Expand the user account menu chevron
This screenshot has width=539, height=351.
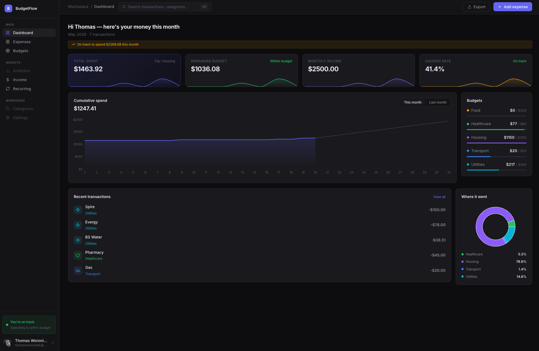coord(53,343)
